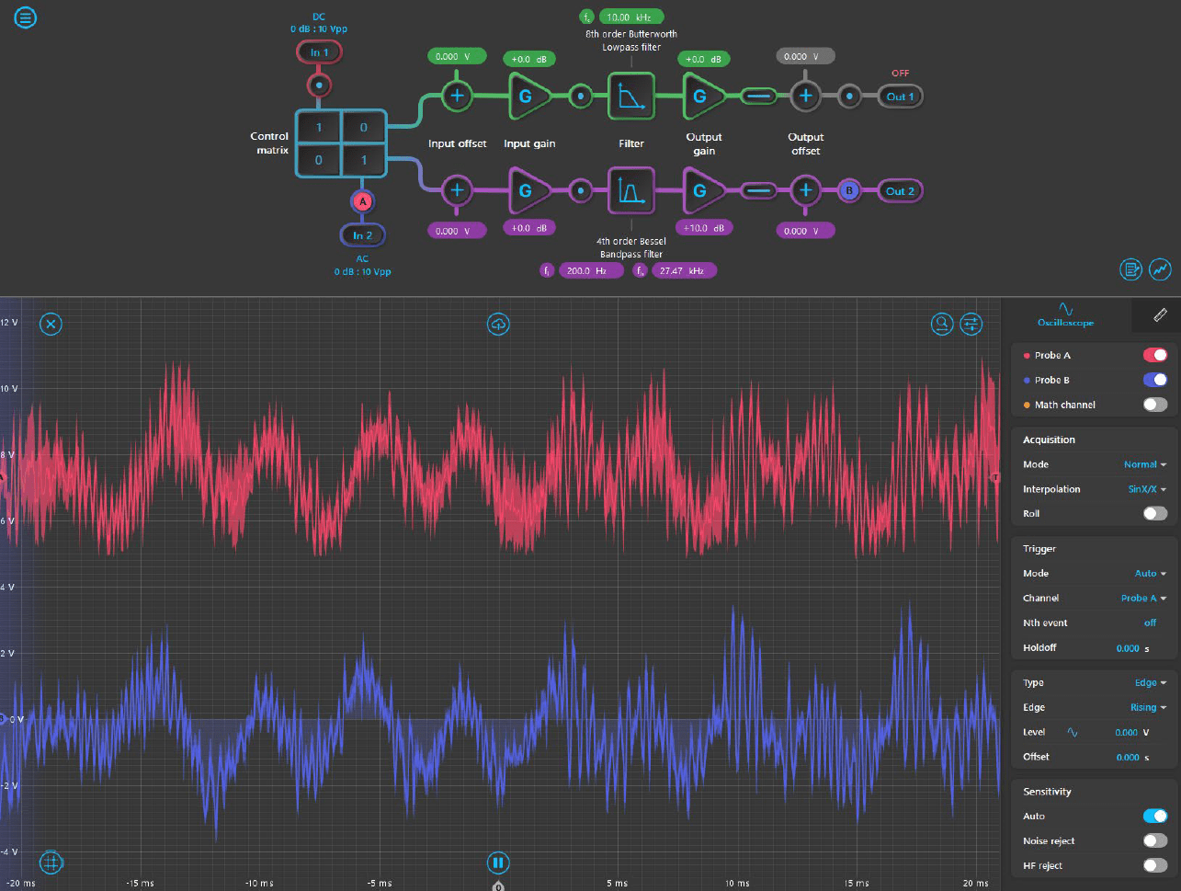The width and height of the screenshot is (1181, 891).
Task: Open the Interpolation SinX/X dropdown
Action: pos(1146,489)
